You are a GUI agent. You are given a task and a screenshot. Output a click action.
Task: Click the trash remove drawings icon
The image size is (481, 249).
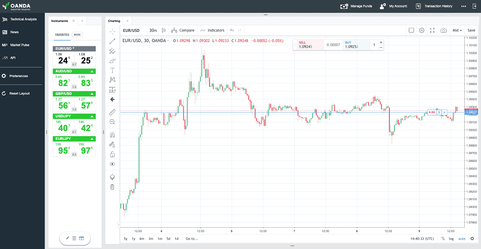(112, 187)
